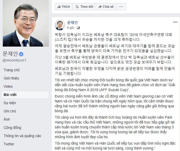Click the Chia sẻ share button

(106, 7)
